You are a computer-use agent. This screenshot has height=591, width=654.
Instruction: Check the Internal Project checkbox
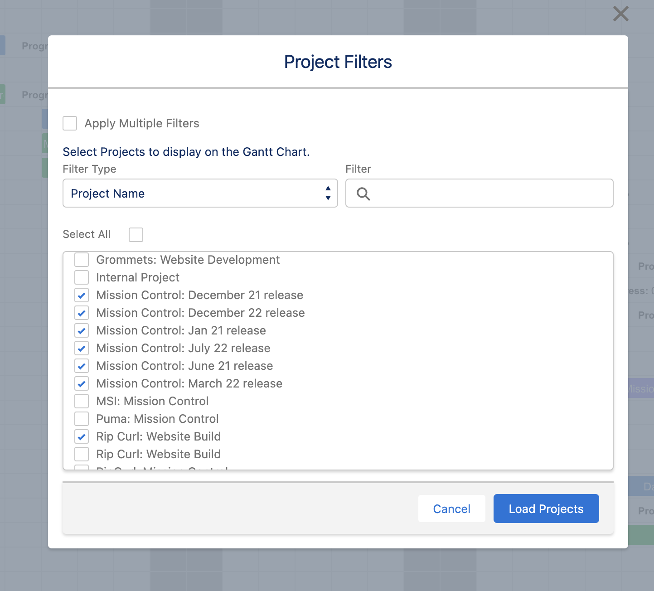point(82,277)
